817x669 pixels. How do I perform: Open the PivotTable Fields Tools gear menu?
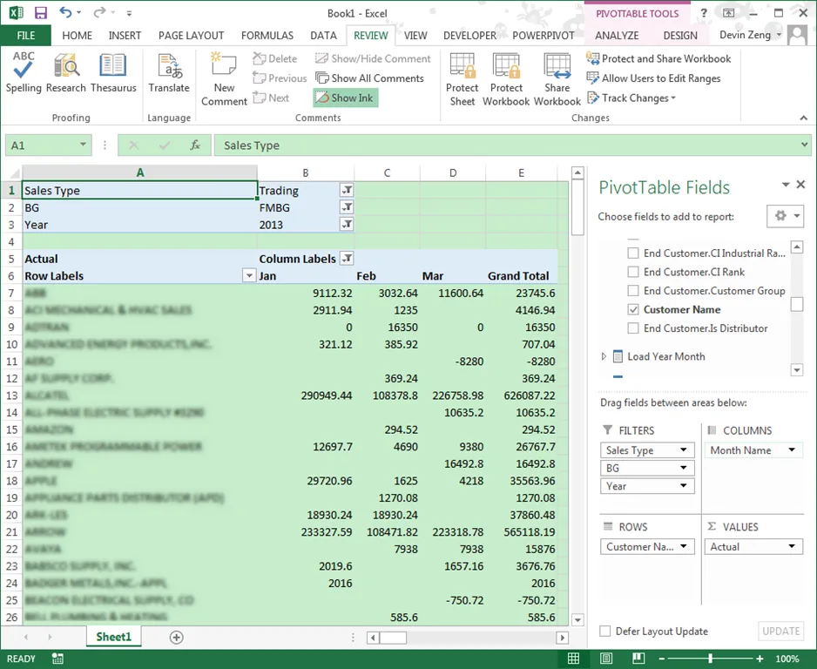tap(786, 216)
